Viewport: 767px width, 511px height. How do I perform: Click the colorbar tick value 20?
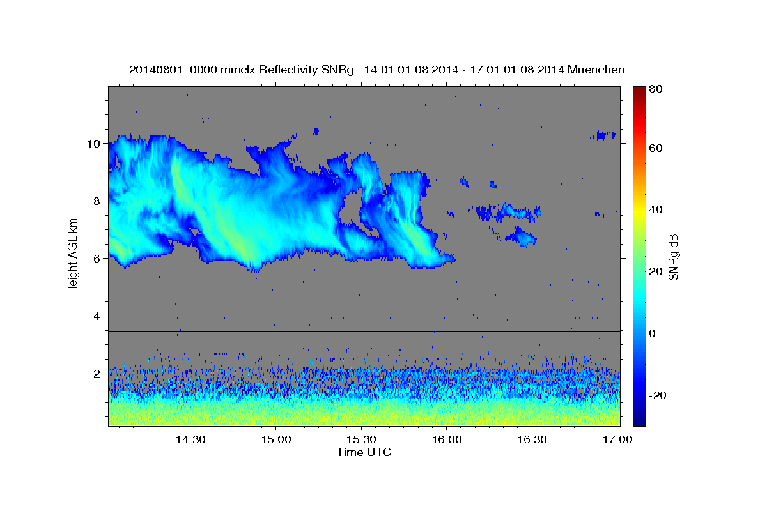pos(656,271)
